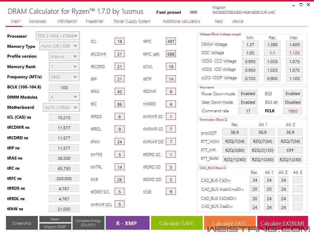Open the Advanced tab
Screen dimensions: 314x236
click(x=37, y=21)
